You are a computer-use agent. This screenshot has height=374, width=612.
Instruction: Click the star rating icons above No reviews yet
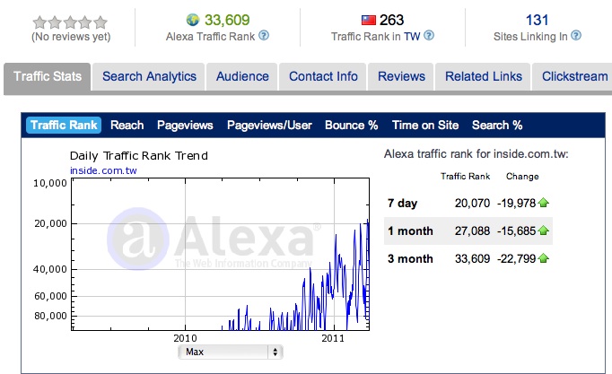tap(70, 22)
